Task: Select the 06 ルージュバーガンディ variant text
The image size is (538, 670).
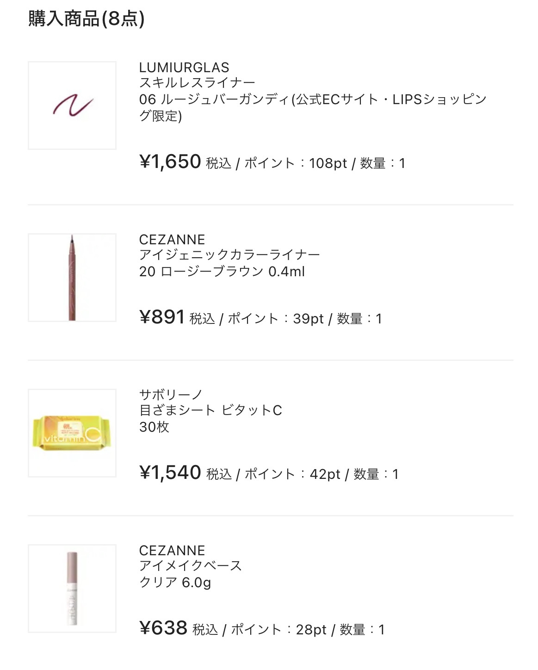Action: coord(313,99)
